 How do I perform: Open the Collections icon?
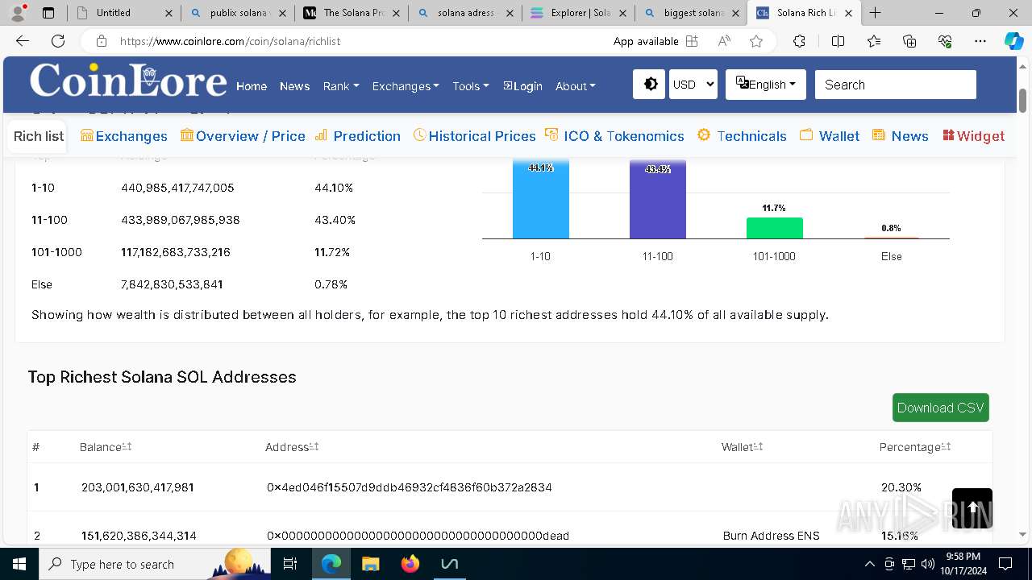(x=909, y=41)
